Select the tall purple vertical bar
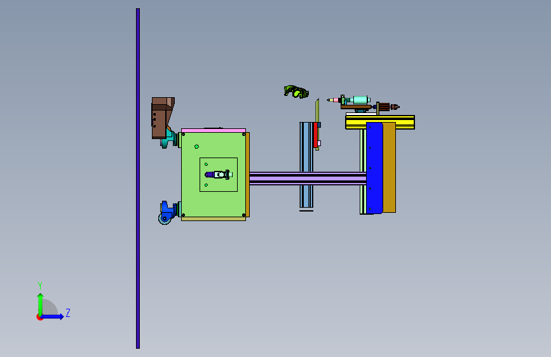Screen dimensions: 551x357 click(138, 178)
